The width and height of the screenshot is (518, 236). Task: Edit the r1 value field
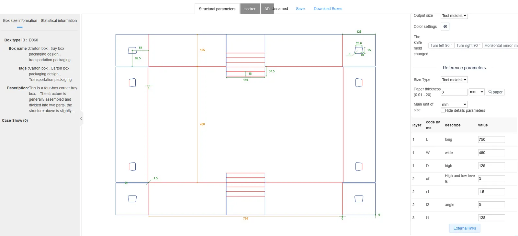(x=491, y=192)
